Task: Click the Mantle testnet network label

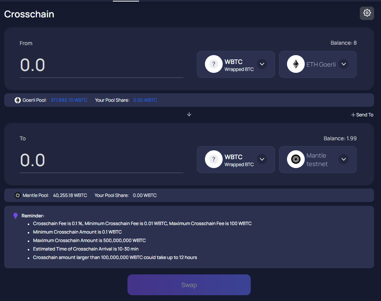Action: 317,160
